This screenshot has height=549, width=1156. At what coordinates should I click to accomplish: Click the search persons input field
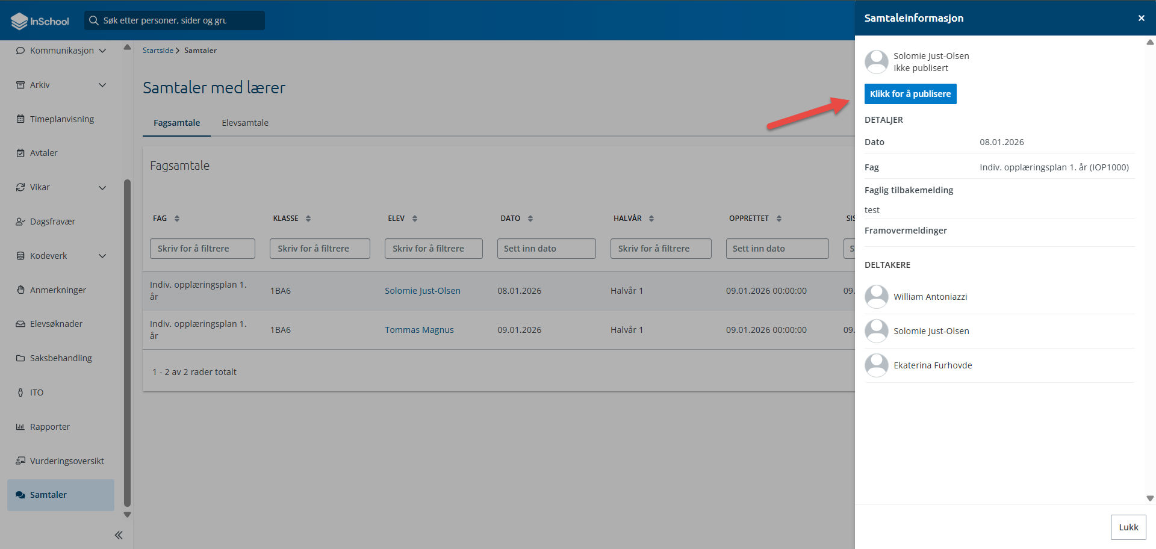pos(175,20)
